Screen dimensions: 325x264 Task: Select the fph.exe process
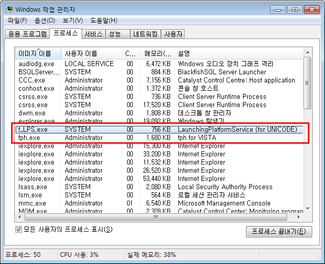tap(159, 137)
